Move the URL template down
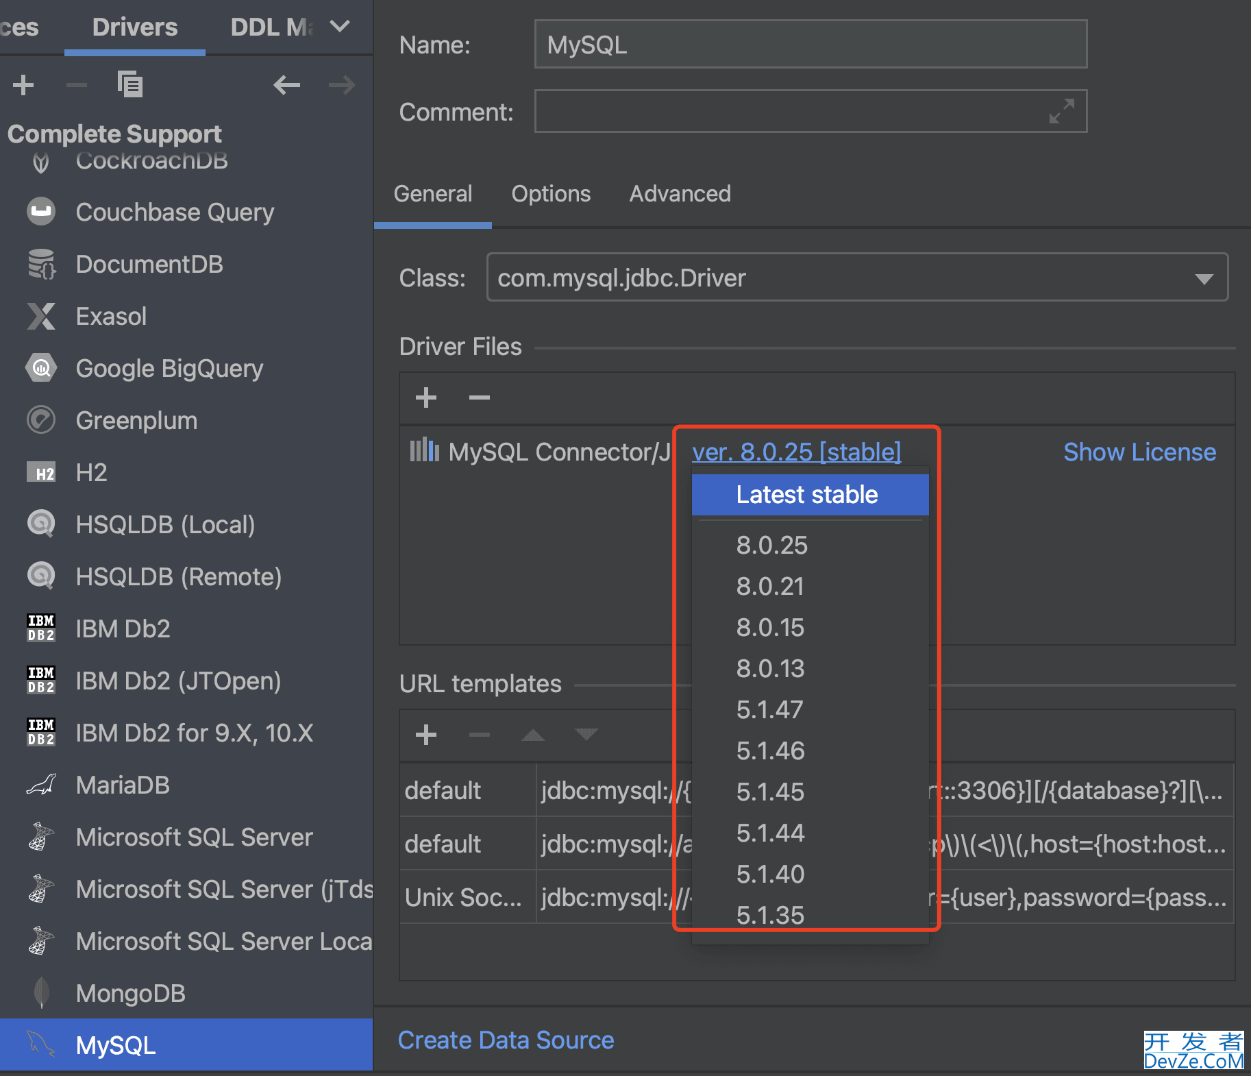The height and width of the screenshot is (1076, 1251). point(586,735)
